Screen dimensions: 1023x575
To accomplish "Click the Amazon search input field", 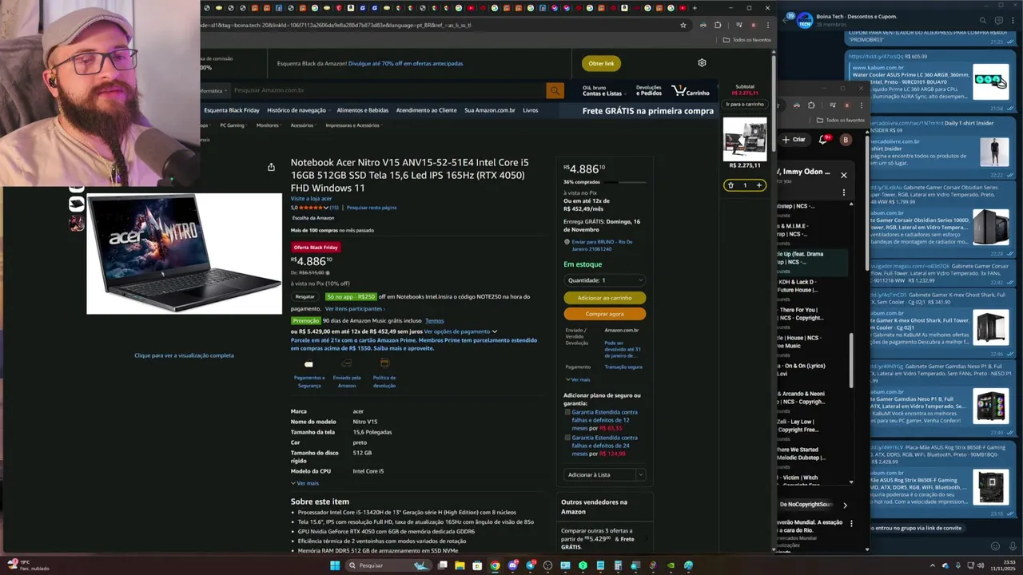I will 388,90.
